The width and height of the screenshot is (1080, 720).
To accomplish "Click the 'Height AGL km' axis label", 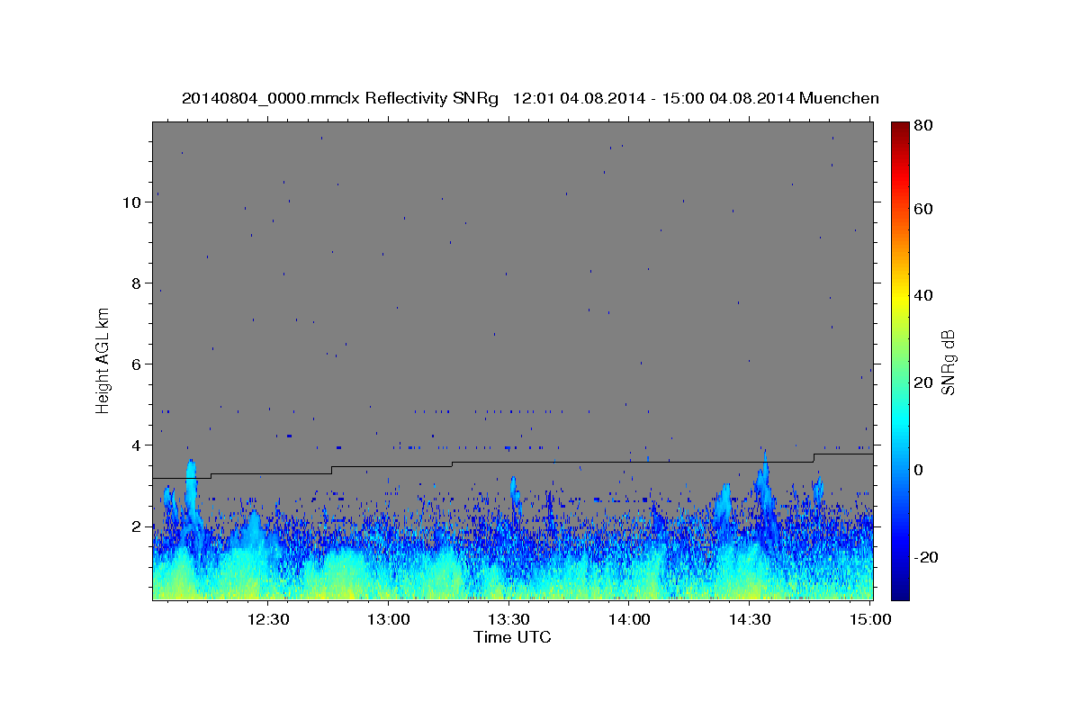I will click(103, 360).
